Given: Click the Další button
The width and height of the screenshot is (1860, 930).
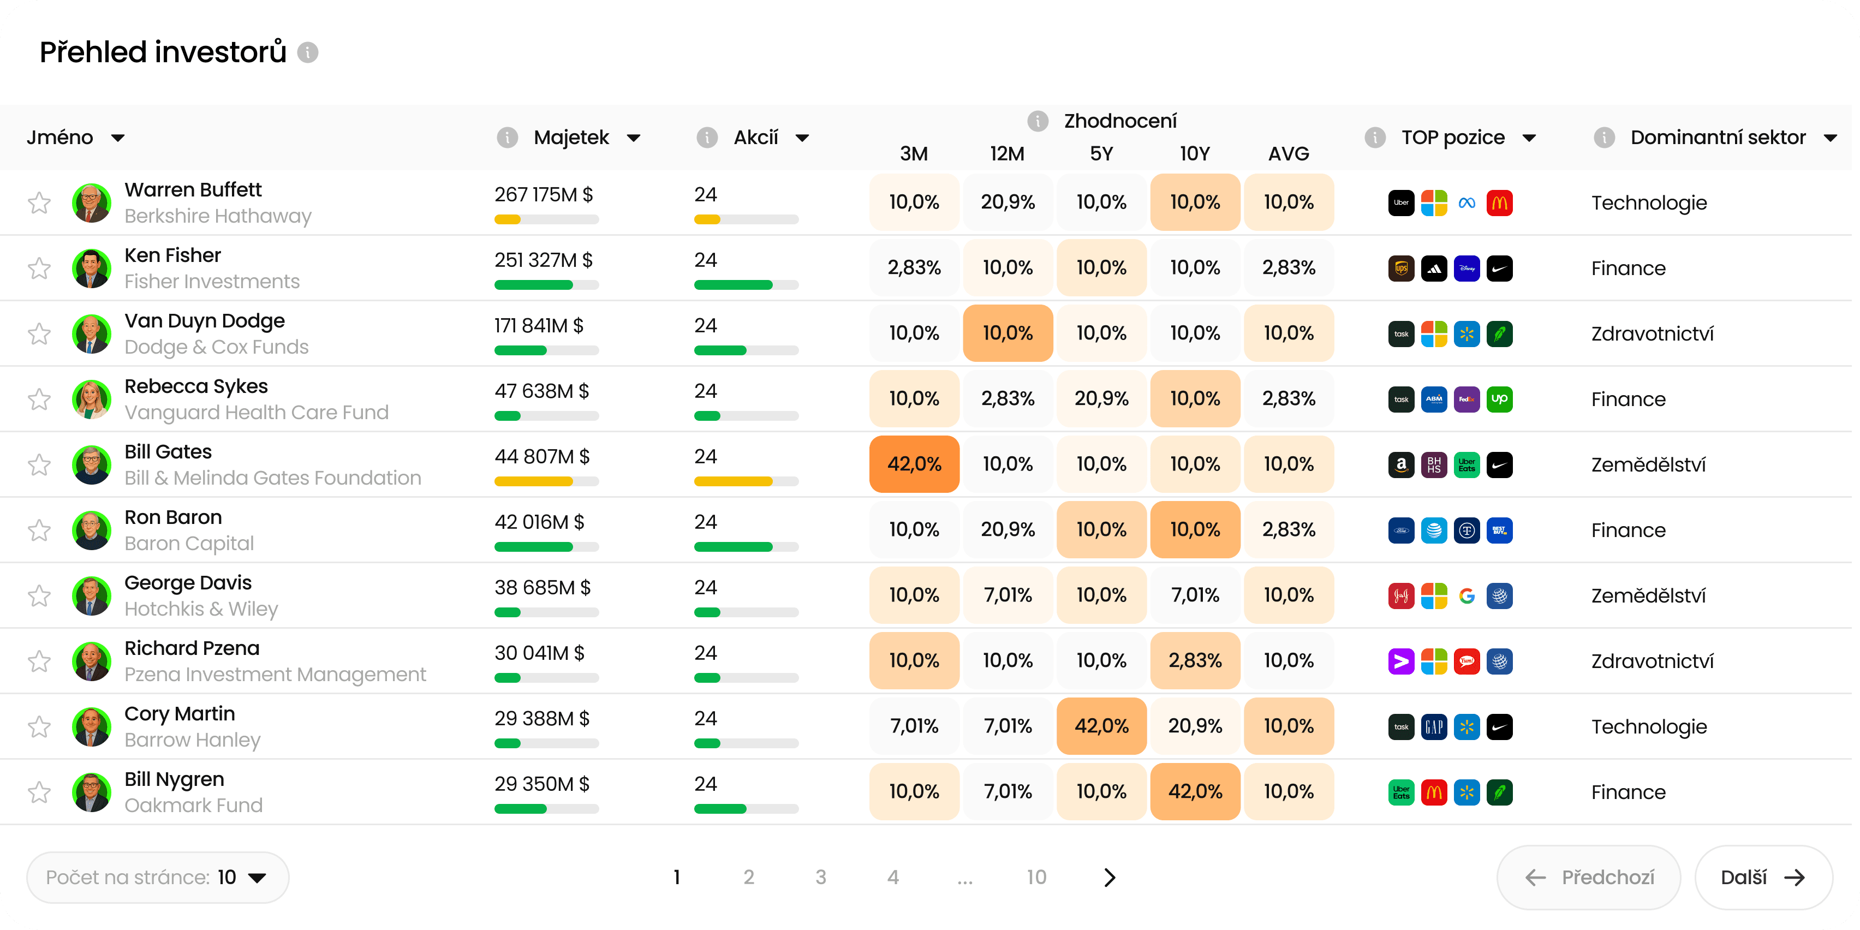Looking at the screenshot, I should click(x=1762, y=877).
